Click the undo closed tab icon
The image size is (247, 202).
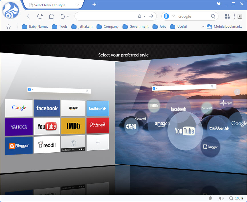pos(63,16)
